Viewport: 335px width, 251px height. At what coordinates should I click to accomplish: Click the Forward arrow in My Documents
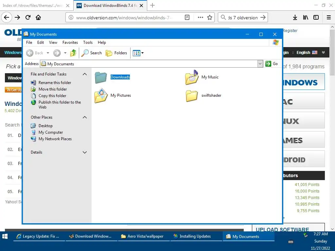pos(57,53)
